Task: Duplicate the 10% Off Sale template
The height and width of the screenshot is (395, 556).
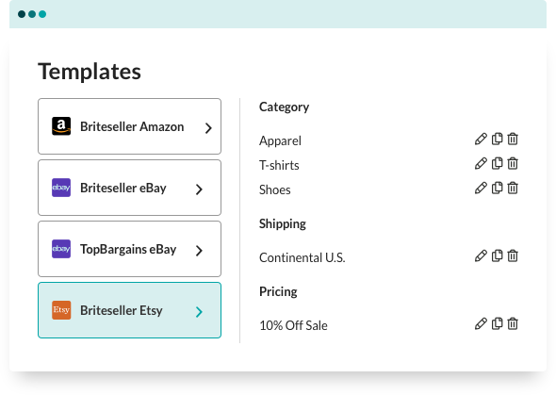Action: [x=498, y=323]
